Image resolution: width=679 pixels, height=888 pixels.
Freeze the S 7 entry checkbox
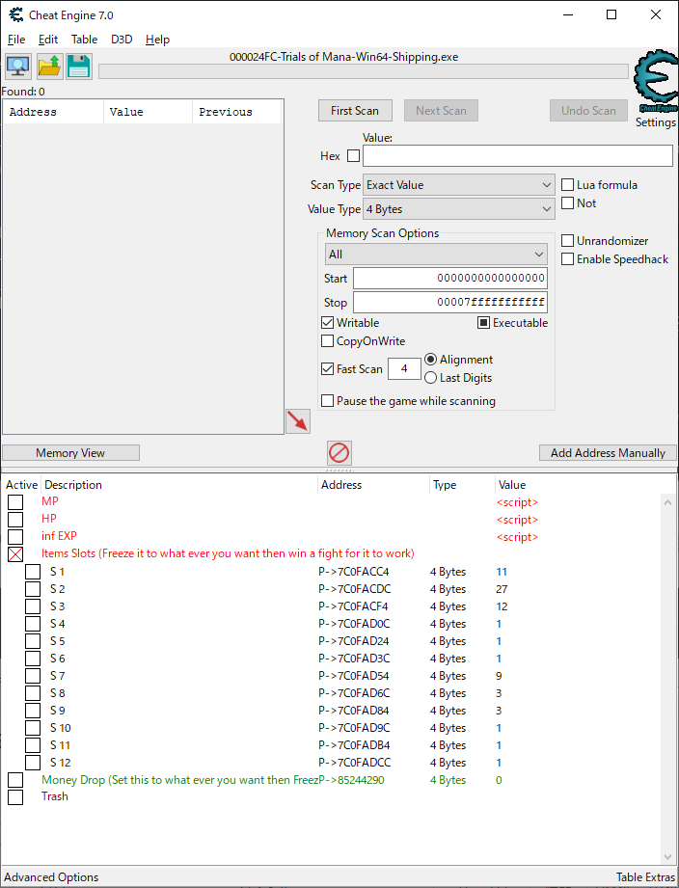point(33,676)
